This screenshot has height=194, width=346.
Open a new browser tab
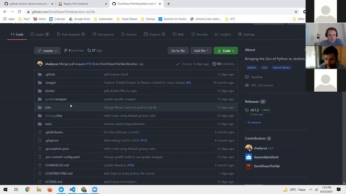coord(168,4)
